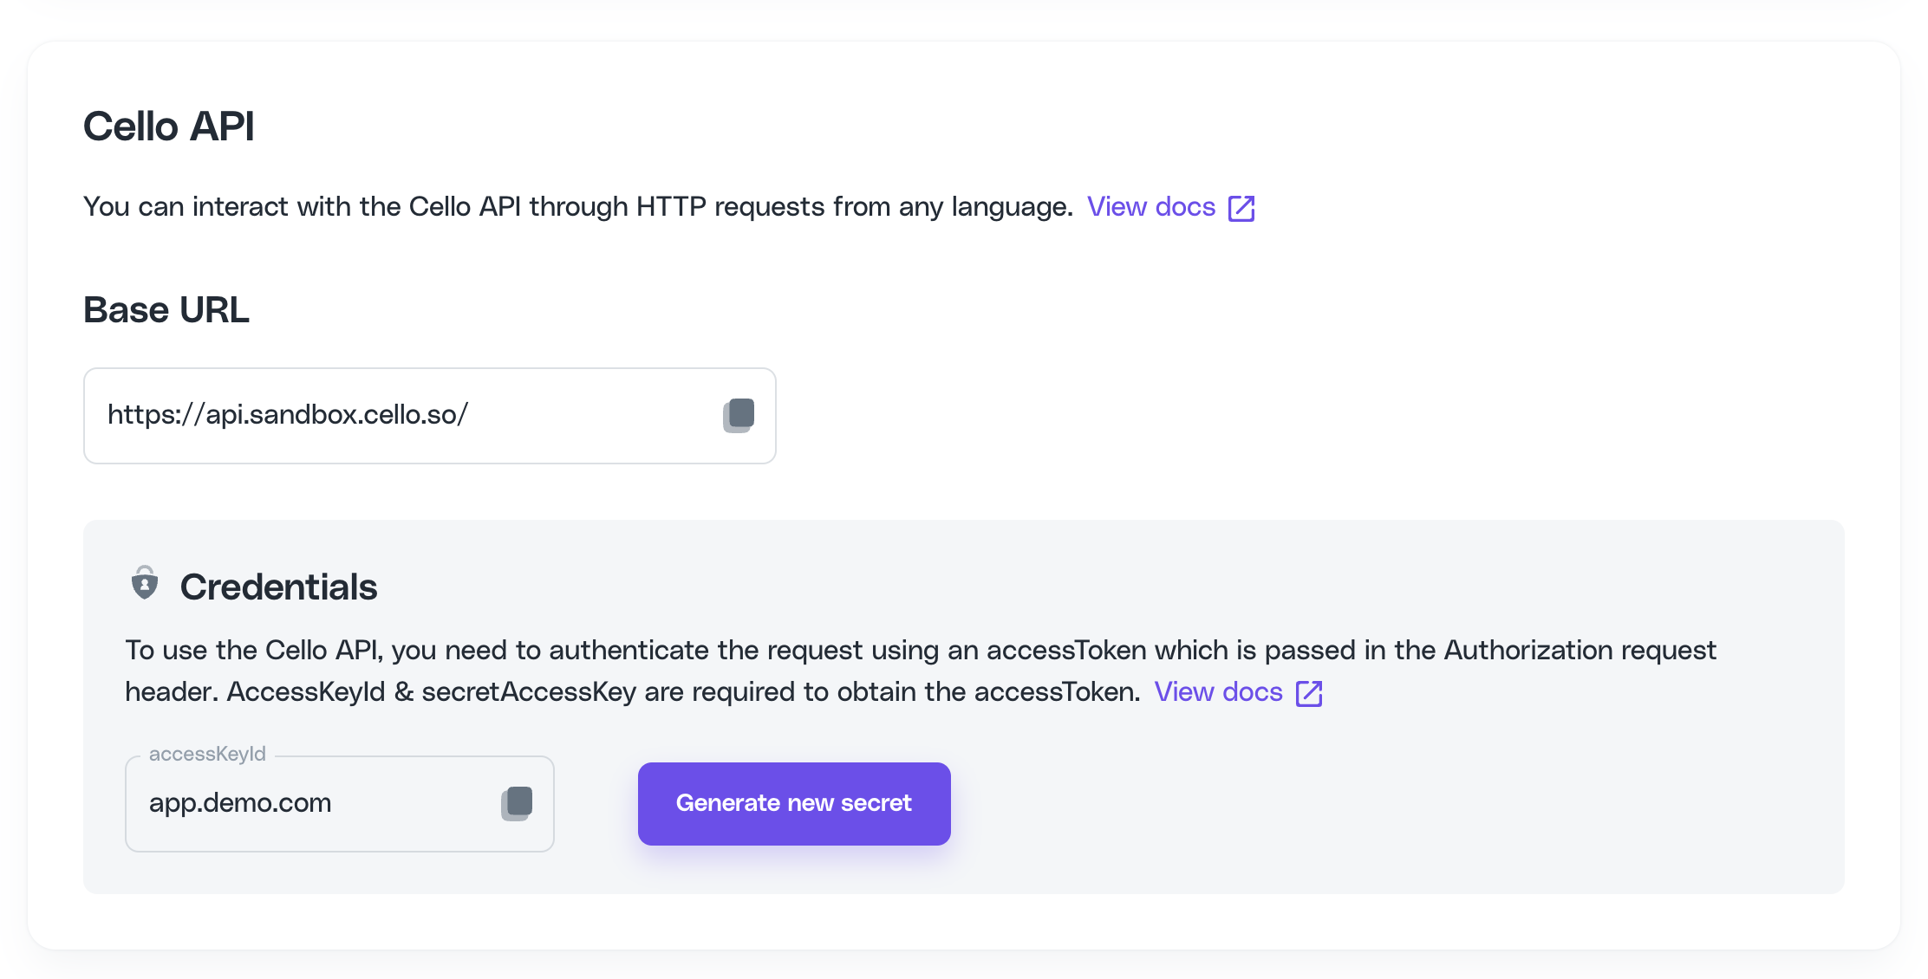This screenshot has height=979, width=1928.
Task: Click the Cello API page title
Action: 169,126
